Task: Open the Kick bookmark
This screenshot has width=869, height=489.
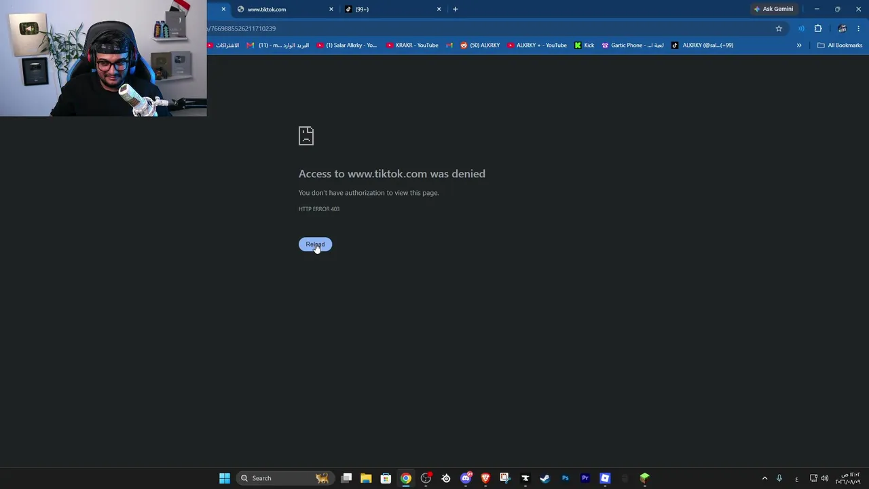Action: pos(584,46)
